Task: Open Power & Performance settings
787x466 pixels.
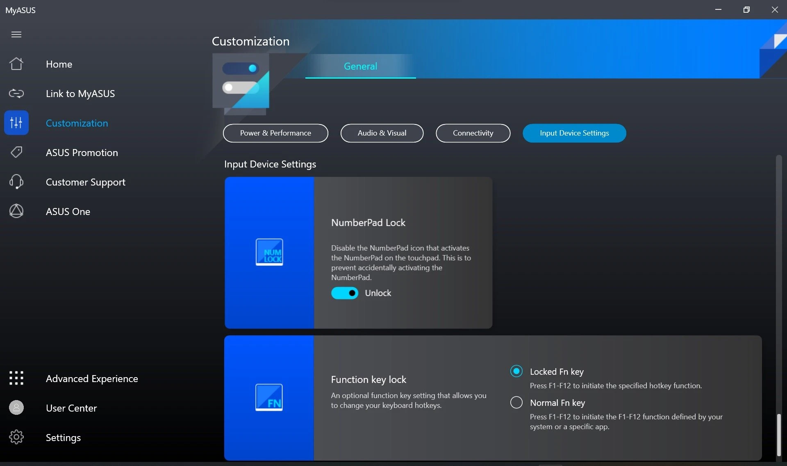Action: [275, 133]
